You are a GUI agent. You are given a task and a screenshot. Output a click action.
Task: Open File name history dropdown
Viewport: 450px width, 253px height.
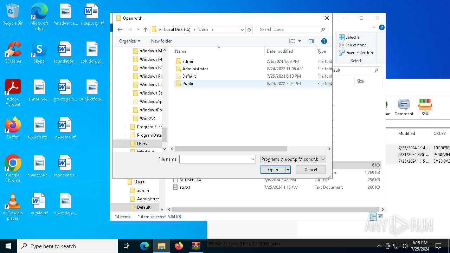click(x=252, y=159)
